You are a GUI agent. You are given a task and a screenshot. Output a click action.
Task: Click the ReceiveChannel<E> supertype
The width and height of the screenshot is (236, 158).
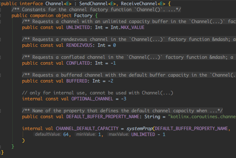point(143,3)
